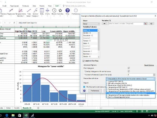Open the Formulas ribbon tab
157x118 pixels.
(x=26, y=6)
